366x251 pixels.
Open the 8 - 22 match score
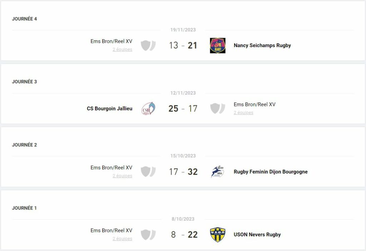tap(184, 235)
